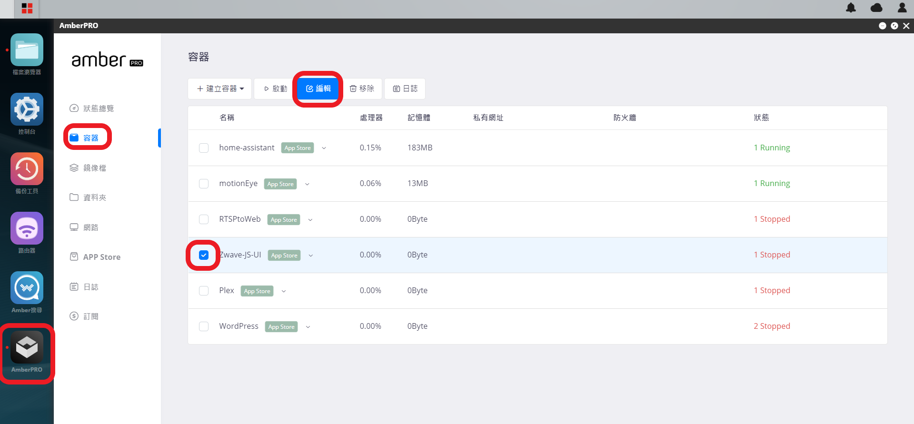Check the Plex row checkbox
Viewport: 914px width, 424px height.
204,291
